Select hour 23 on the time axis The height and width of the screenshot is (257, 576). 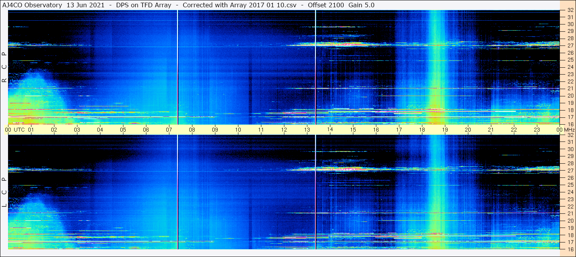(537, 130)
